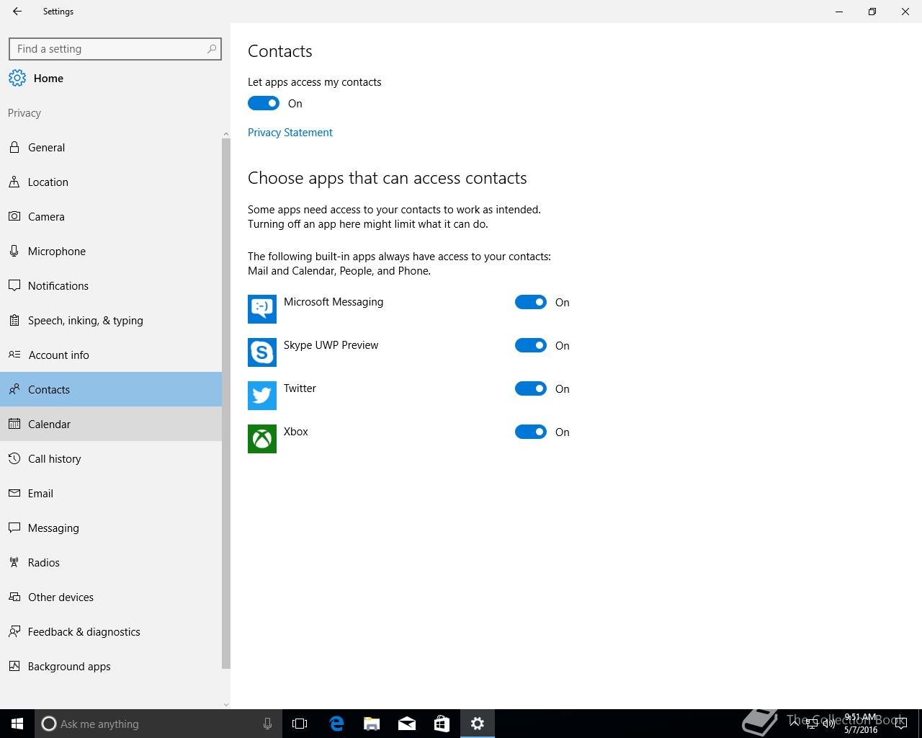Click the sidebar vertical scrollbar thumb

226,404
